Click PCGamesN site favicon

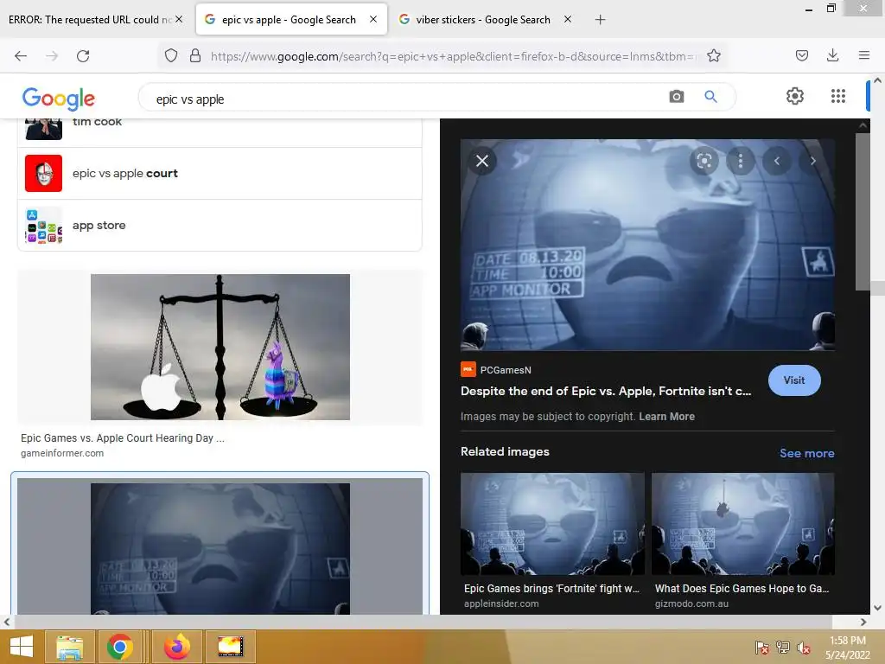(468, 369)
